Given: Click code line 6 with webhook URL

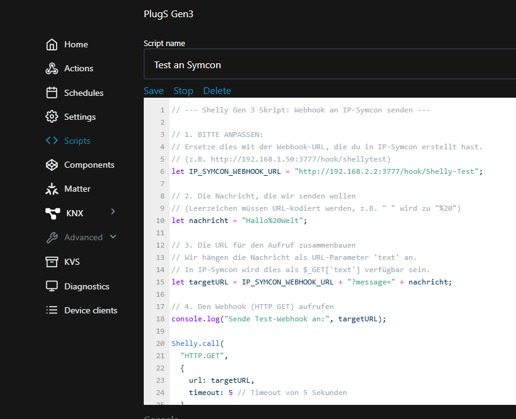Looking at the screenshot, I should pos(327,171).
